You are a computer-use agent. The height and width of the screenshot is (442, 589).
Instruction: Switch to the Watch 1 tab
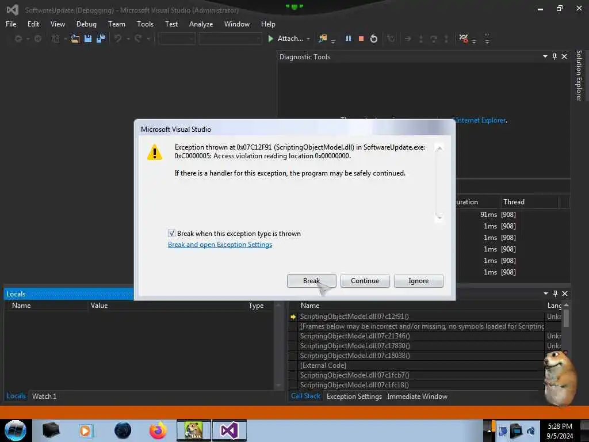point(44,396)
